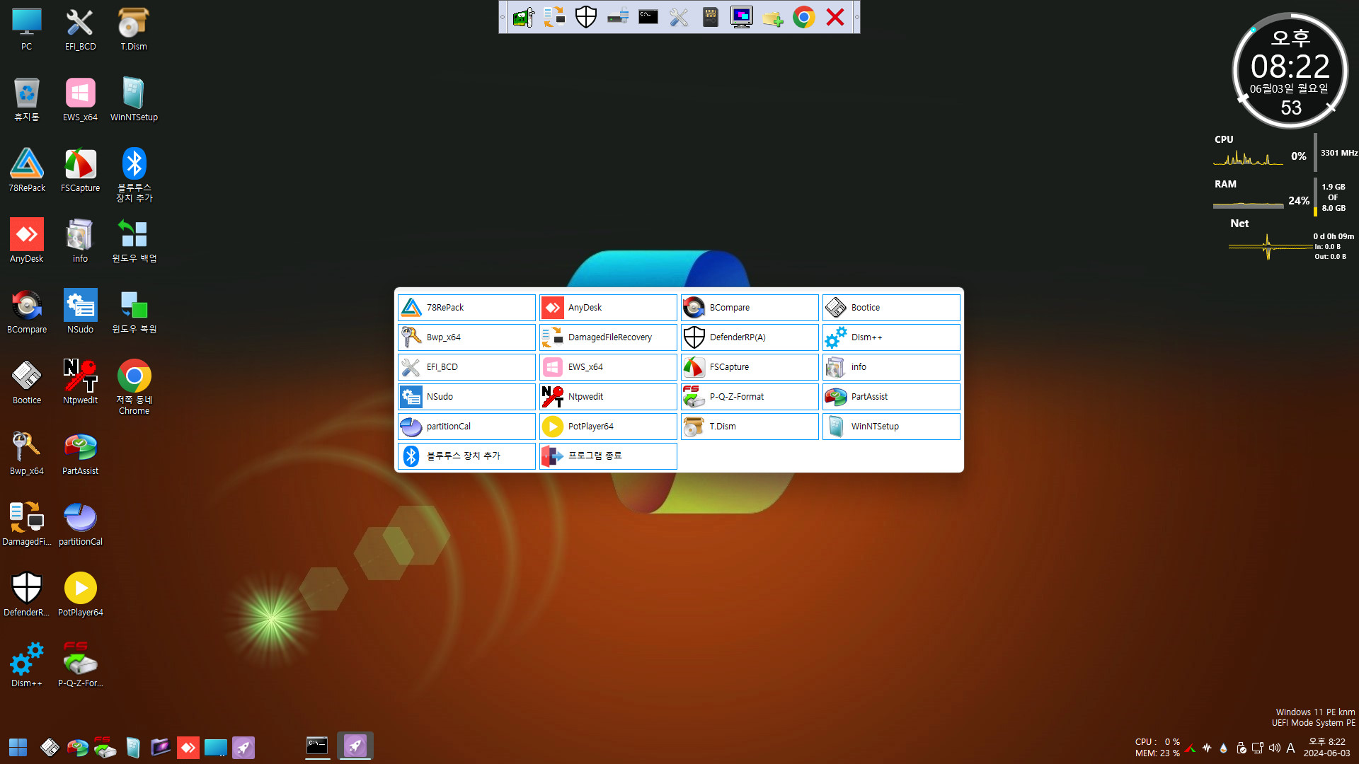
Task: Select the 블루투스 장치 추가 desktop icon
Action: tap(134, 175)
